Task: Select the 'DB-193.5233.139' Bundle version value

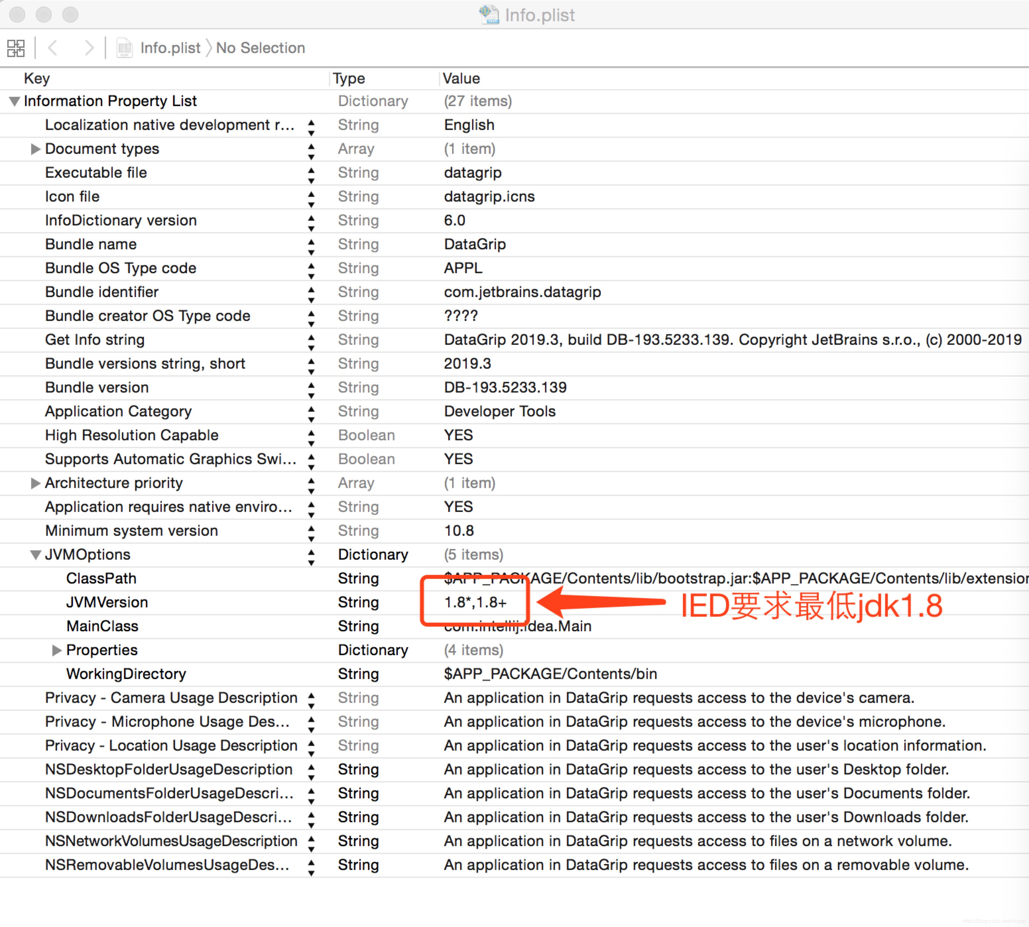Action: point(505,388)
